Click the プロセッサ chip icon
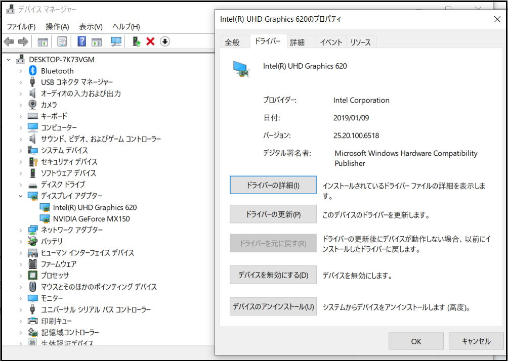508x361 pixels. pyautogui.click(x=32, y=275)
